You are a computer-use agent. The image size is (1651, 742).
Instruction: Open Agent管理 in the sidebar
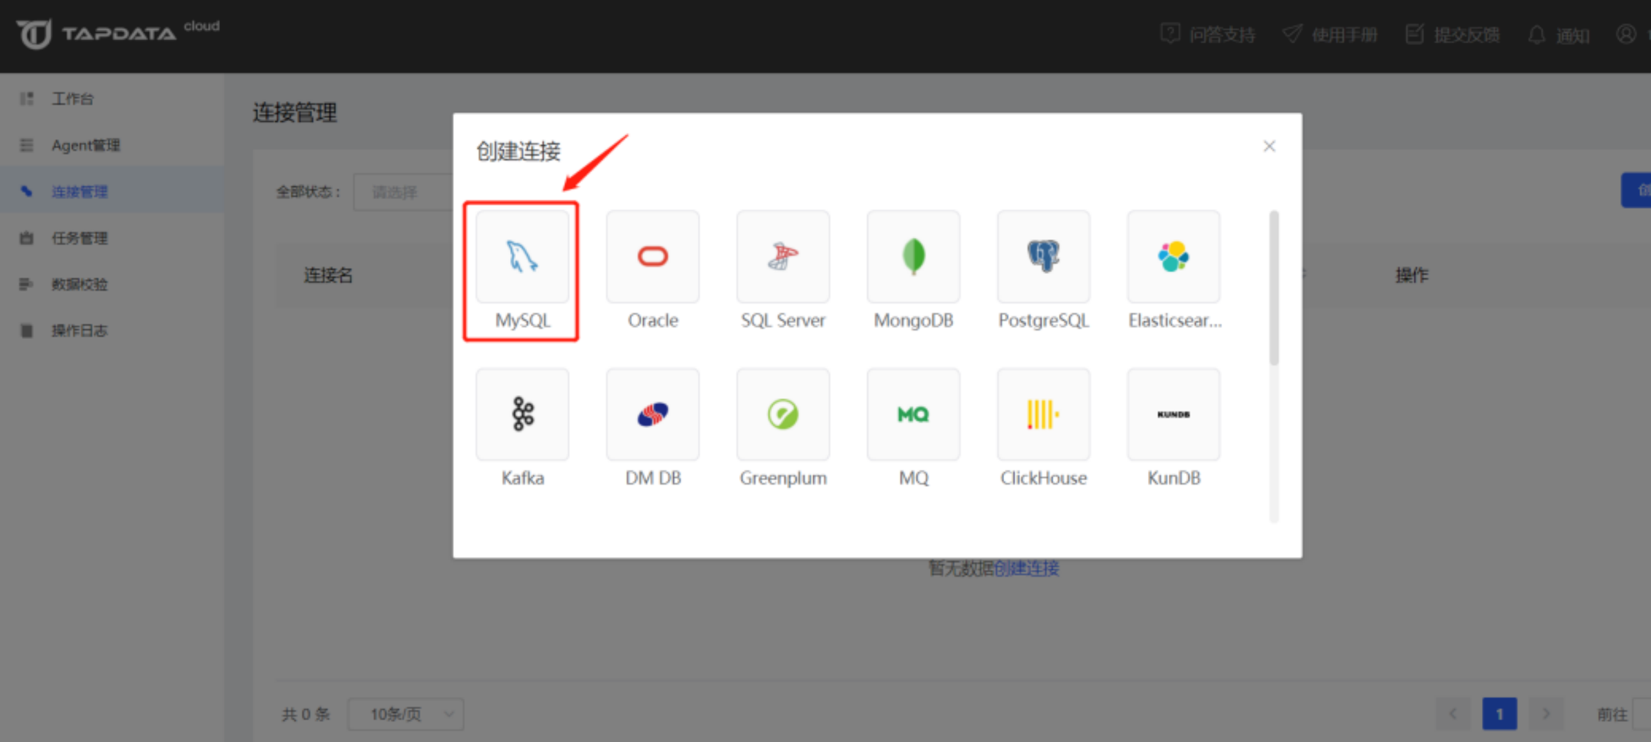tap(85, 145)
